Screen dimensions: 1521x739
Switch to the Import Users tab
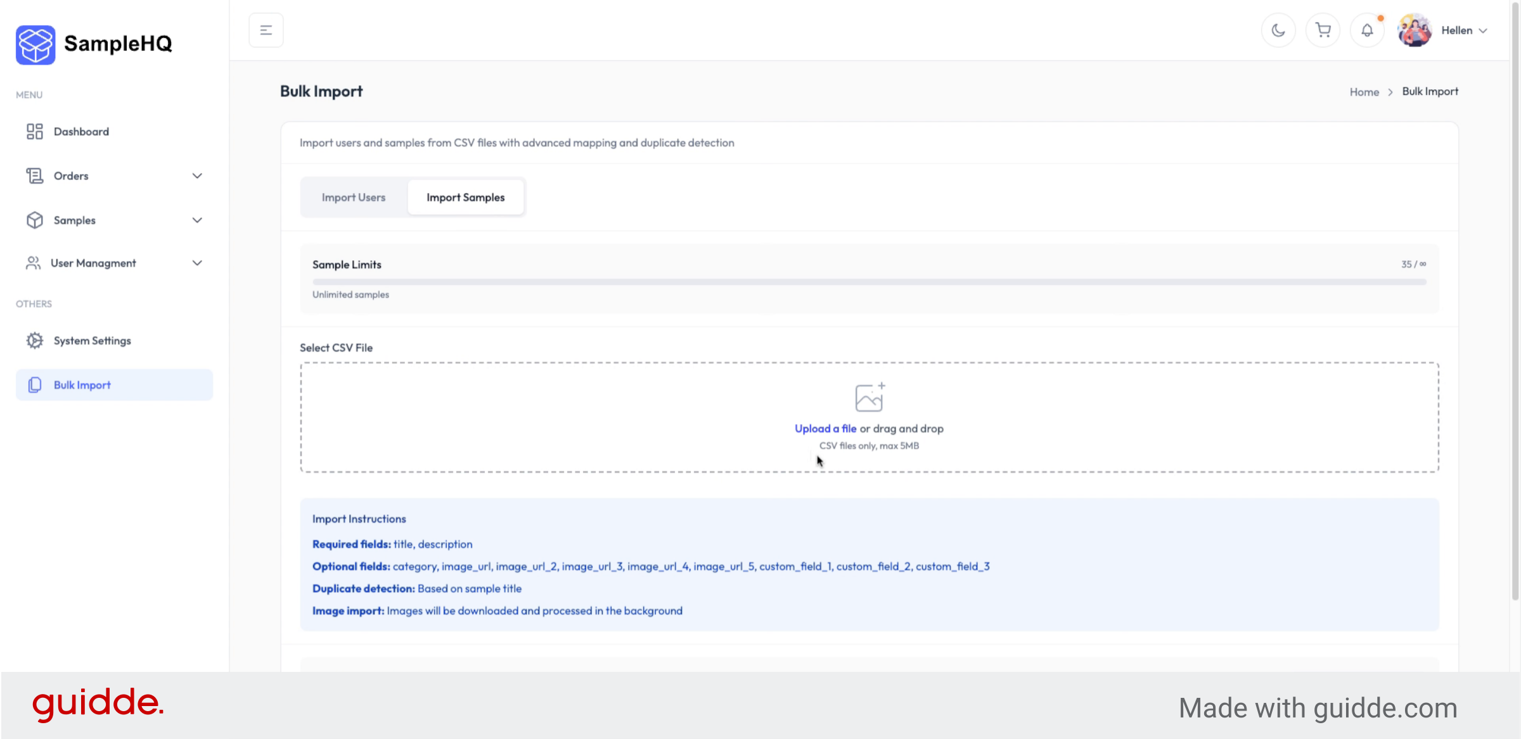[x=354, y=197]
